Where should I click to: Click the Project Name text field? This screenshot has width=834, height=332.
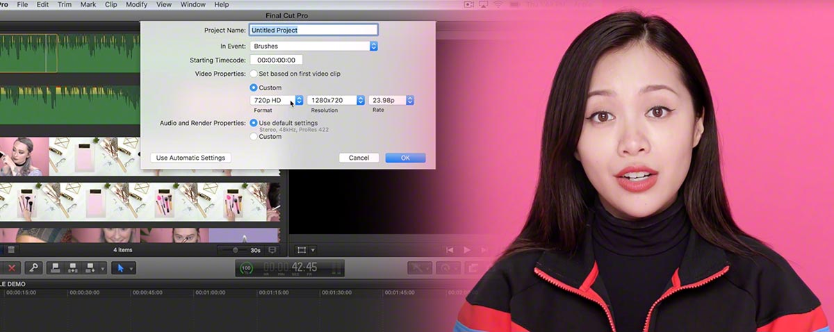pos(313,30)
